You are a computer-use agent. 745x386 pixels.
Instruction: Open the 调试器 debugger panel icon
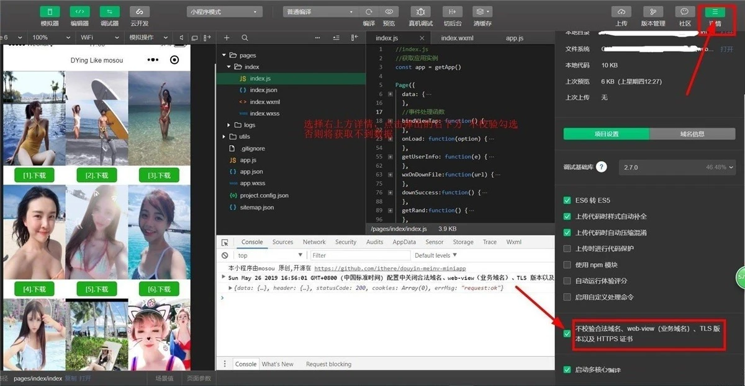click(x=109, y=12)
